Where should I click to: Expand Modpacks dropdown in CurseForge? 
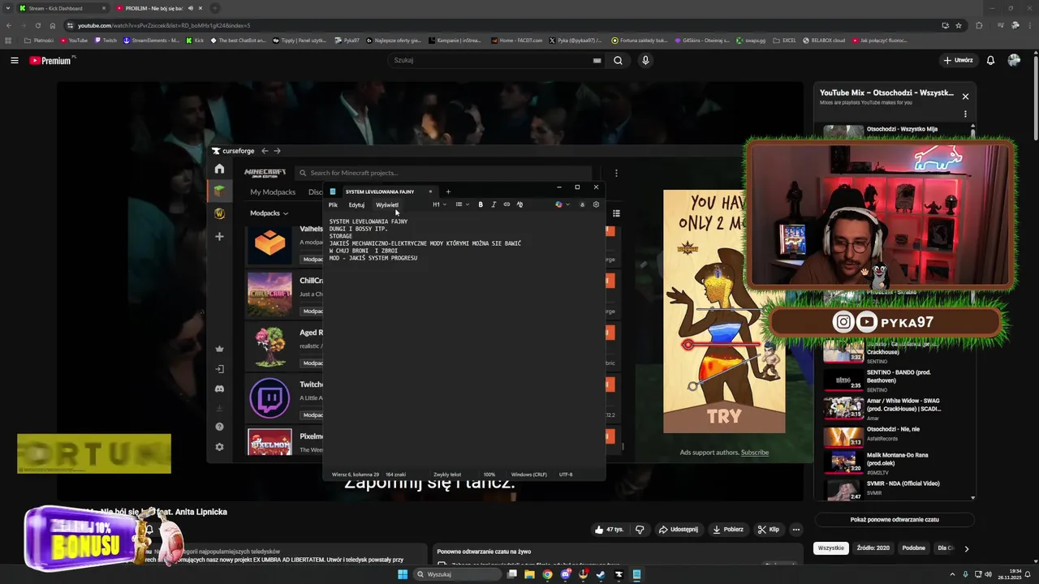269,213
